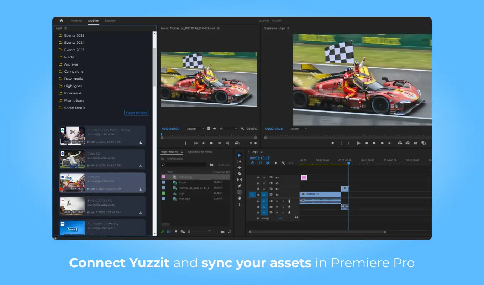Select the Ripple Edit tool
484x285 pixels.
coord(240,167)
